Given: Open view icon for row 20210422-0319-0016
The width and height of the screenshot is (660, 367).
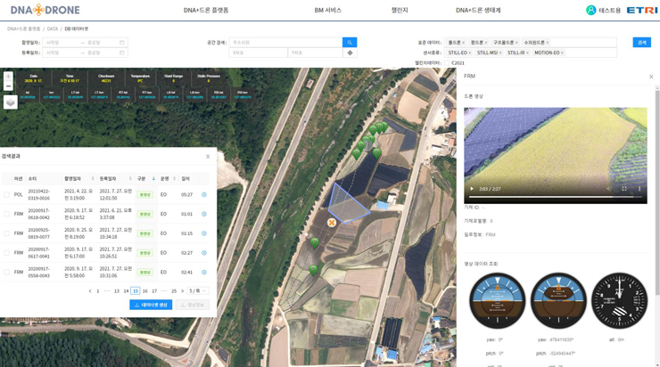Looking at the screenshot, I should click(x=204, y=195).
